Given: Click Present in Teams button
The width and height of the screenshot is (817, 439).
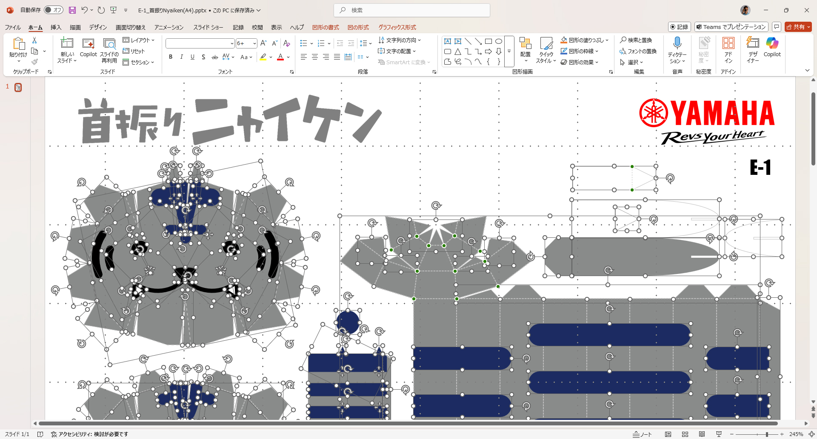Looking at the screenshot, I should (731, 27).
